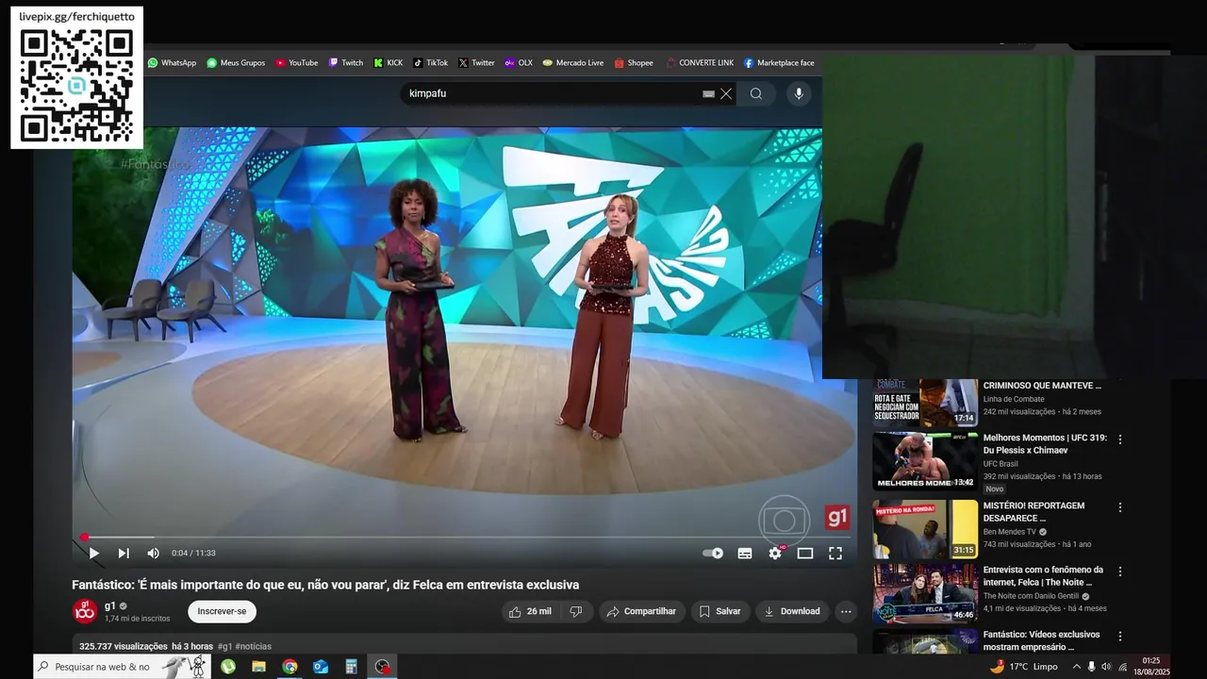This screenshot has width=1207, height=679.
Task: Start voice search with microphone
Action: tap(799, 93)
